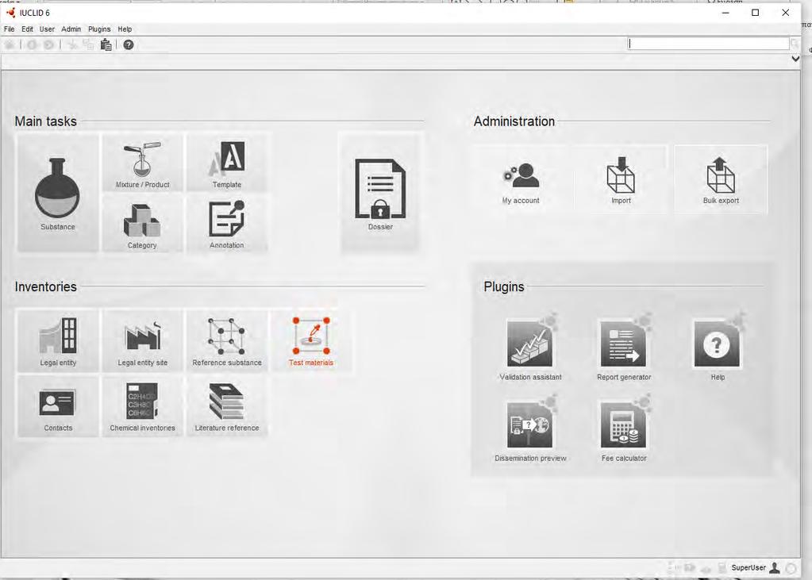
Task: Click the cut scissors toolbar icon
Action: click(x=72, y=45)
